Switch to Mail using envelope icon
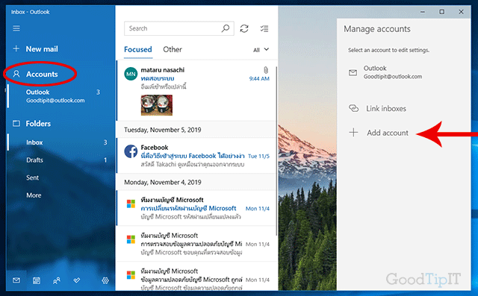478x296 pixels. (x=16, y=280)
